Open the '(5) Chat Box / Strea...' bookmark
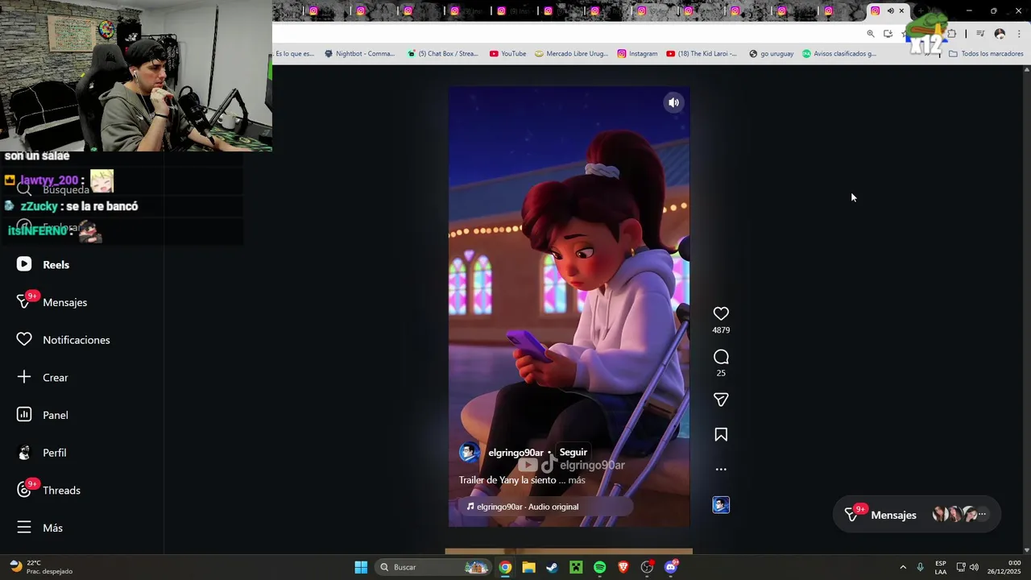This screenshot has width=1031, height=580. 443,54
